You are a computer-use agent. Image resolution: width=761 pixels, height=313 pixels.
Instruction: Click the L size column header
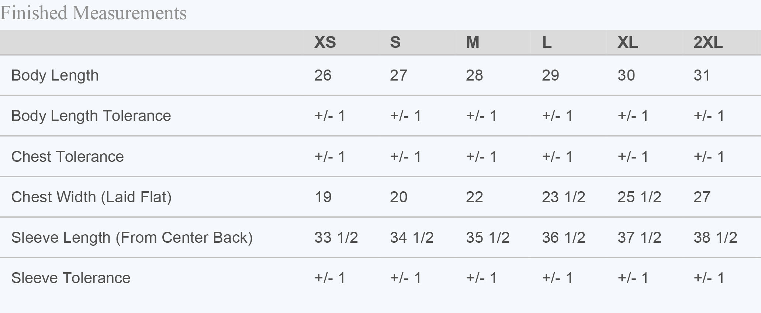coord(547,43)
